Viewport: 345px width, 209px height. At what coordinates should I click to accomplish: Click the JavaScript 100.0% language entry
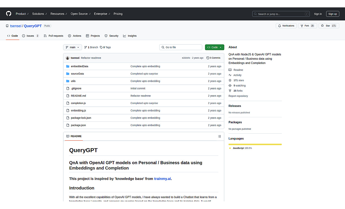point(241,148)
